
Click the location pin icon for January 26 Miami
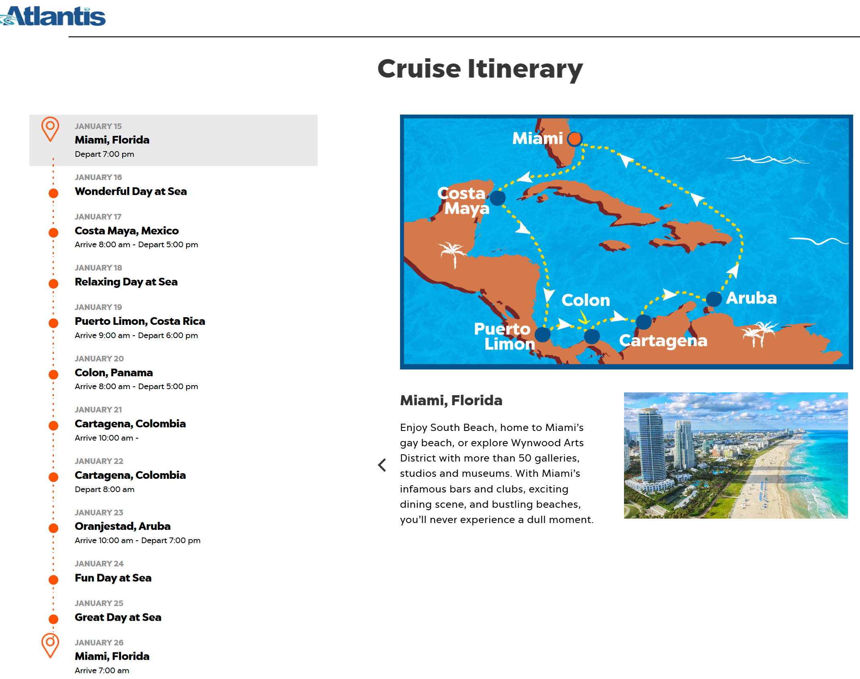tap(50, 645)
